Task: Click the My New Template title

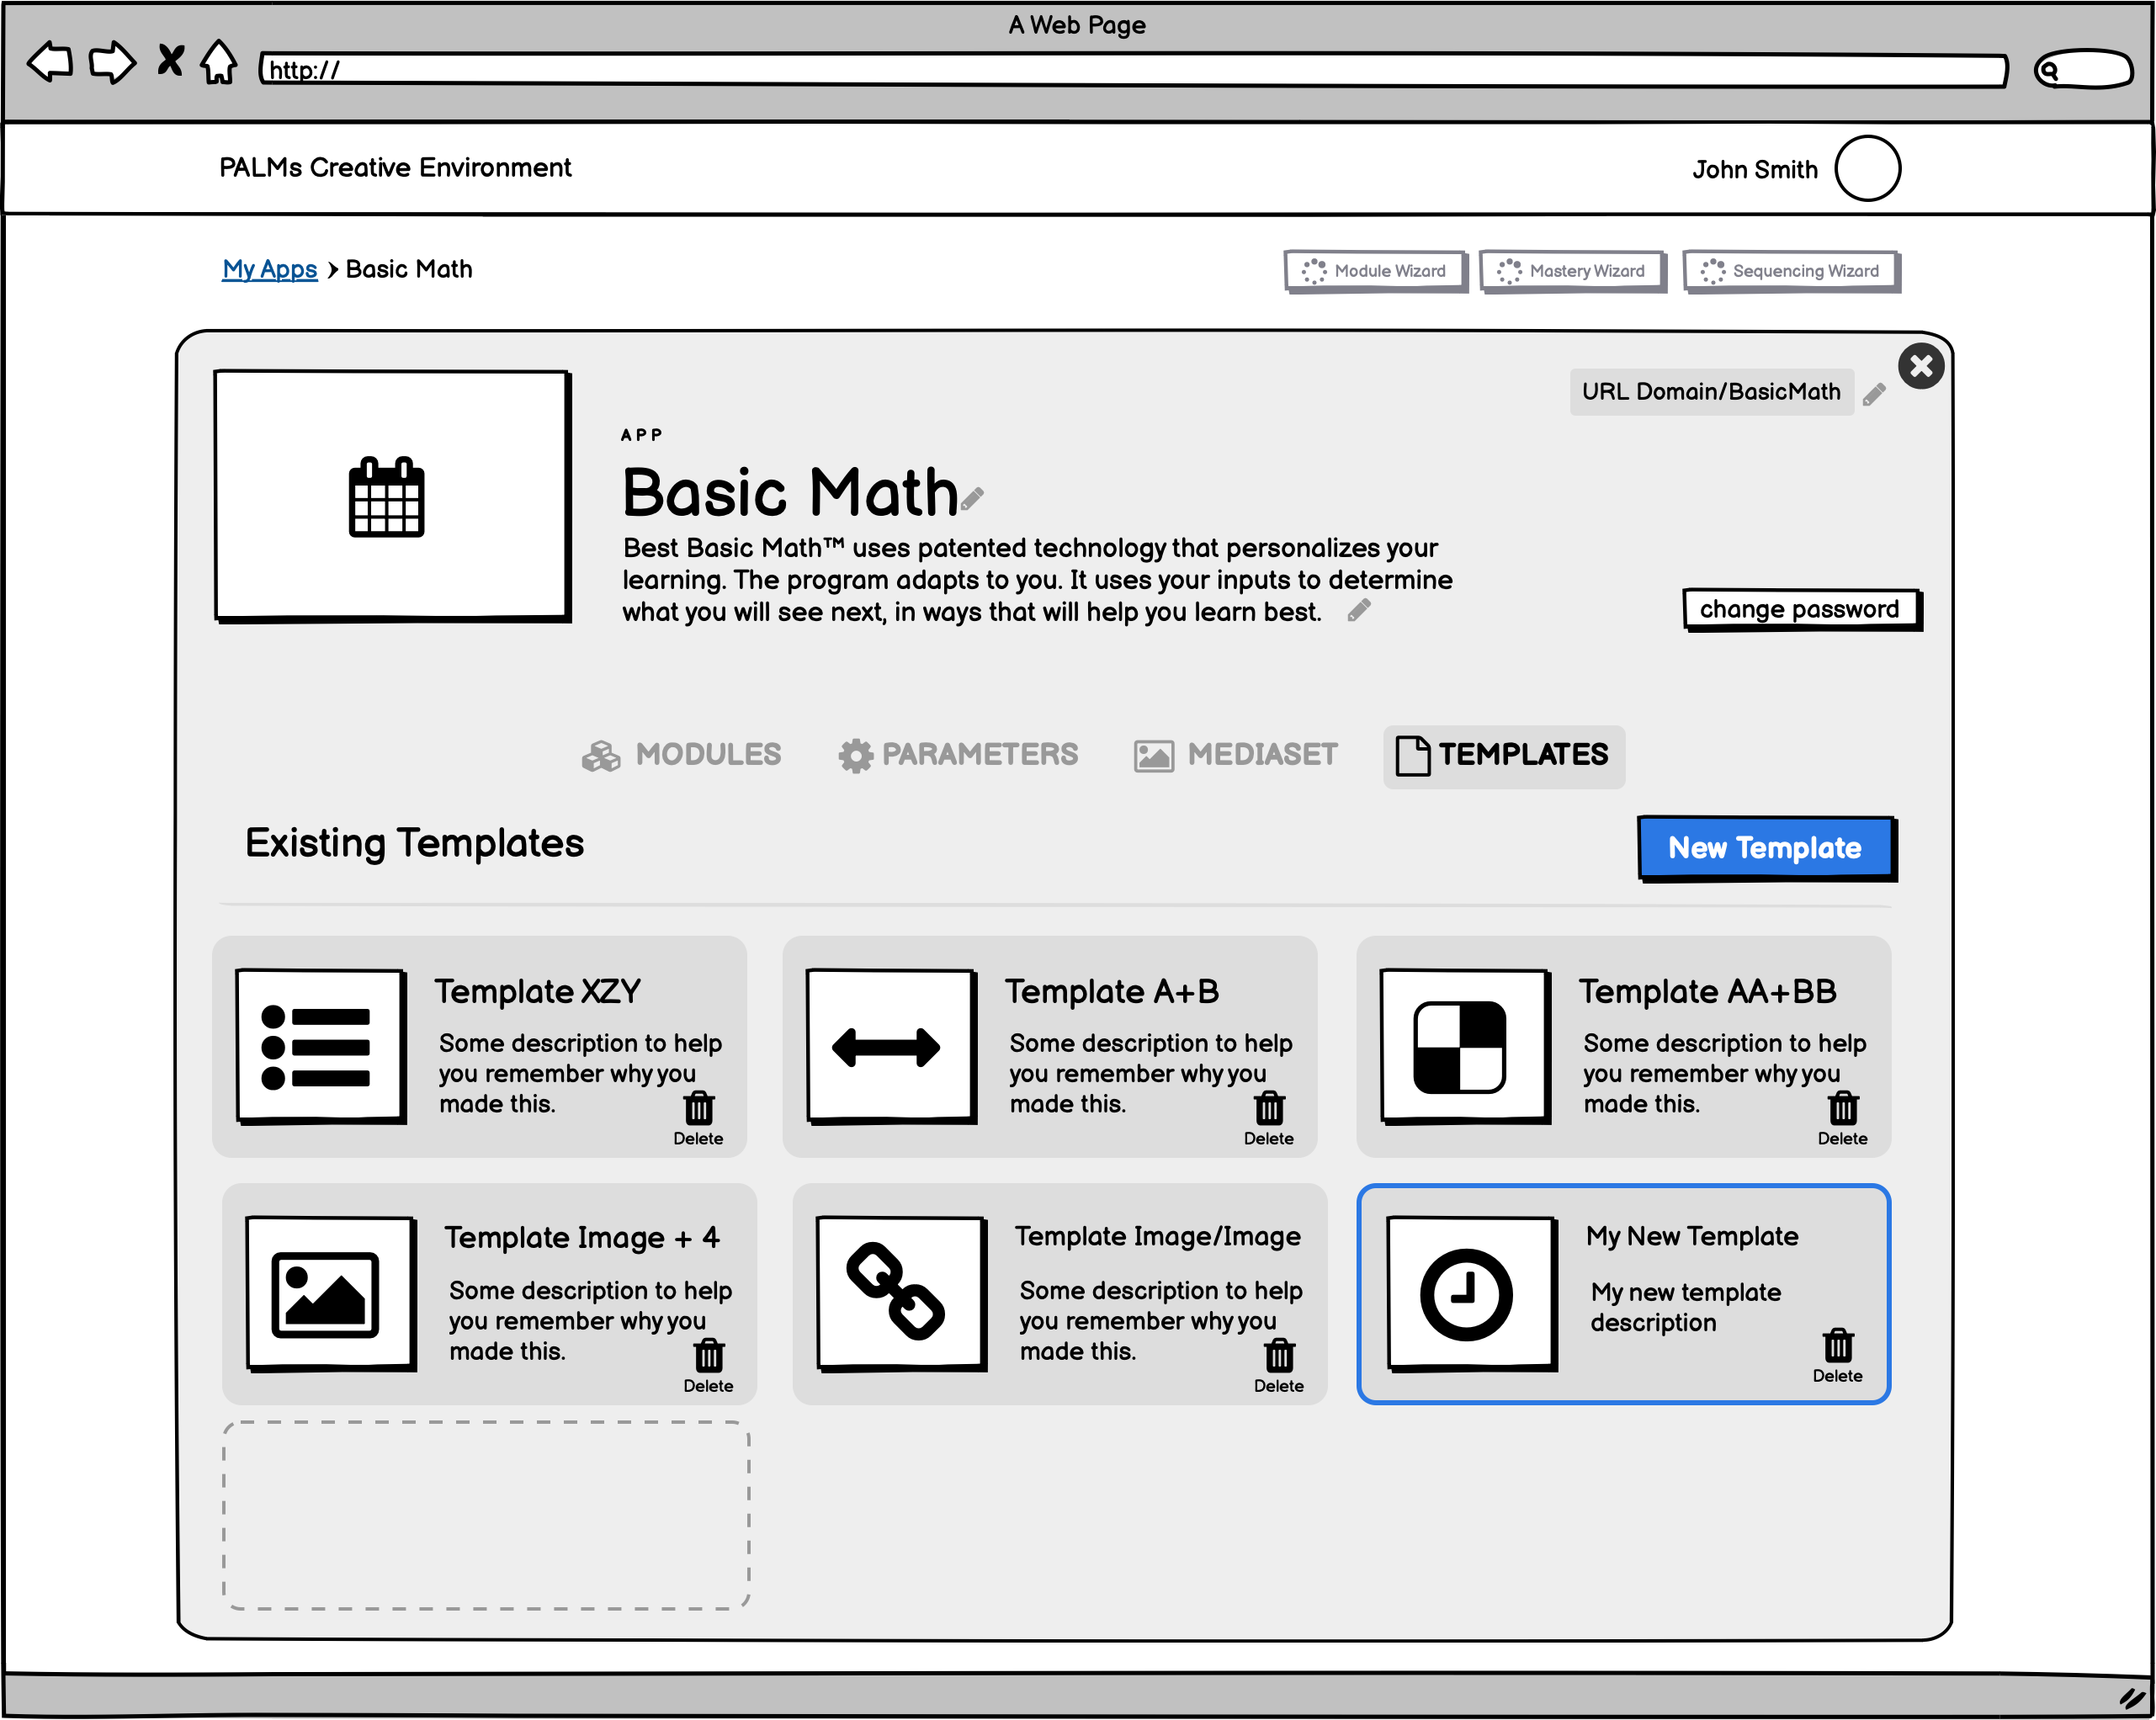Action: (x=1692, y=1237)
